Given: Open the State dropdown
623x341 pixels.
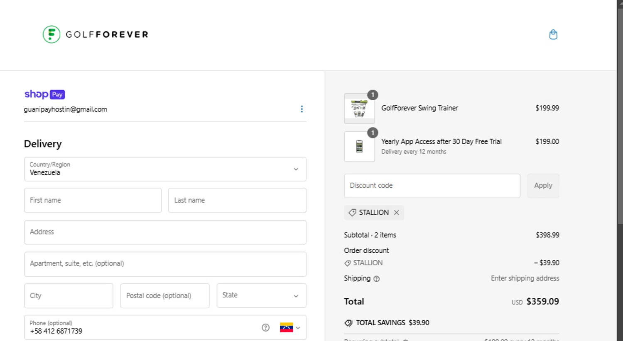Looking at the screenshot, I should [261, 295].
